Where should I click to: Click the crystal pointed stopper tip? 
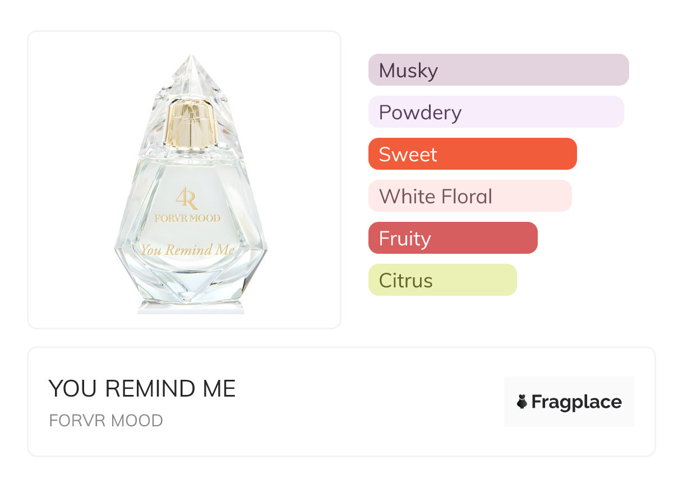(191, 63)
